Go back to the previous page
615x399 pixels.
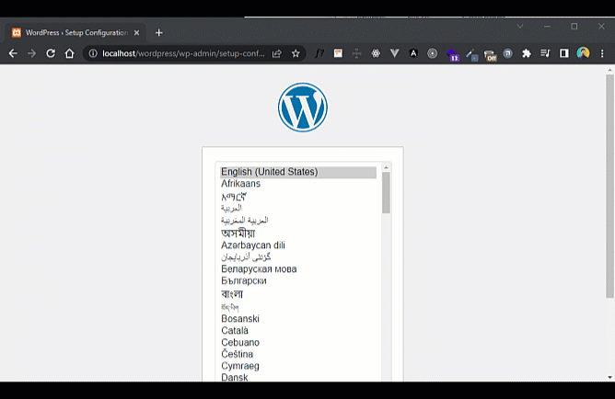pos(13,53)
